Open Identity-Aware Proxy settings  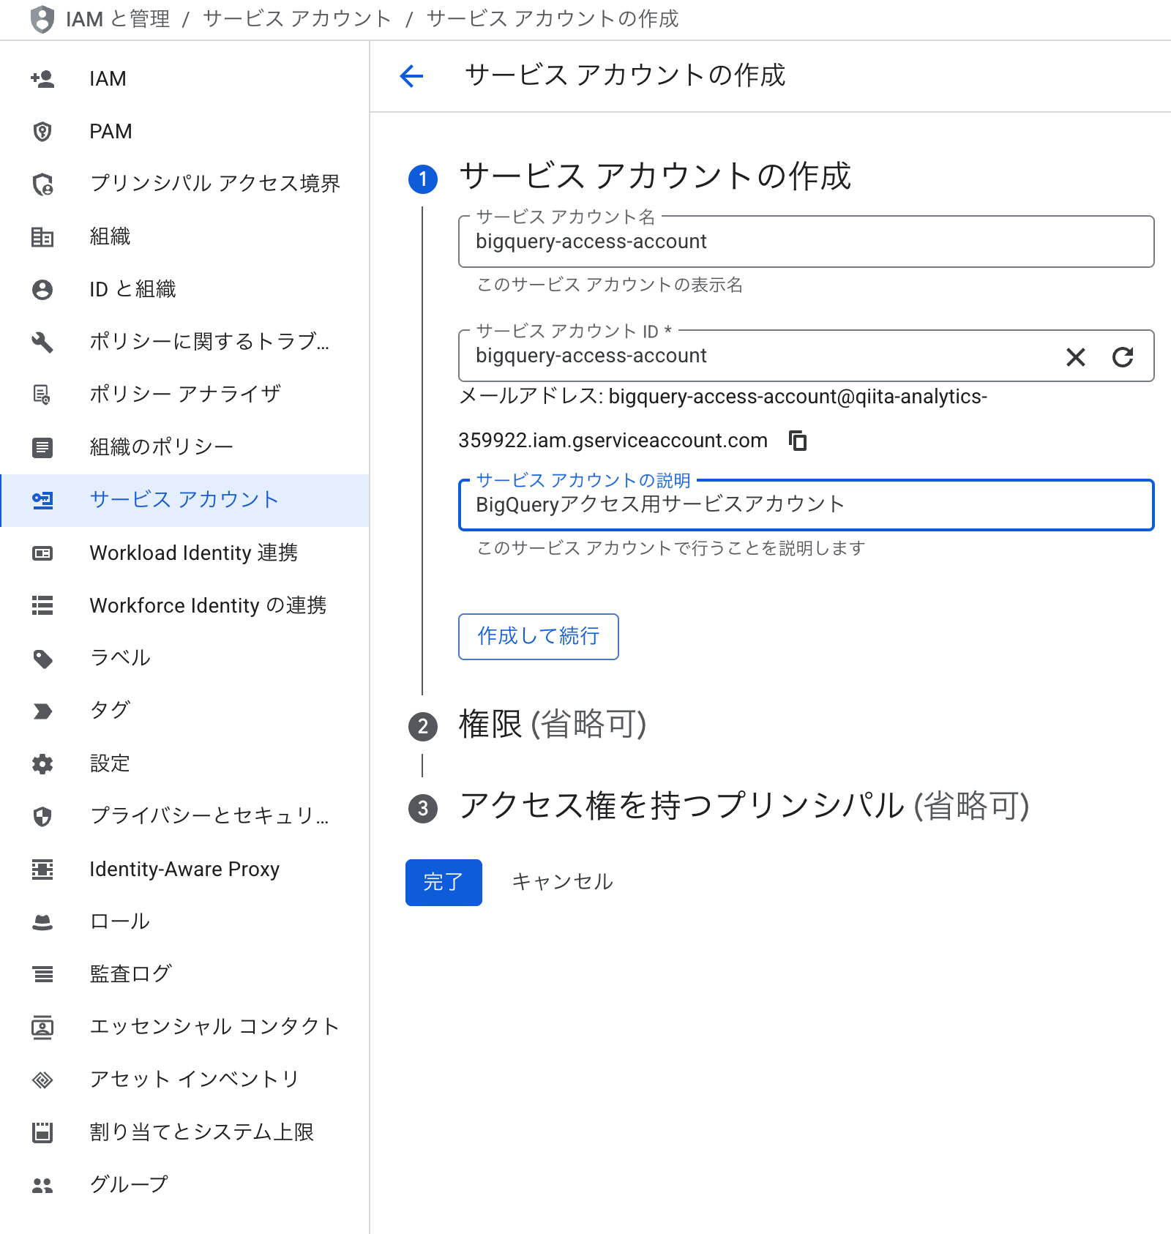tap(184, 869)
